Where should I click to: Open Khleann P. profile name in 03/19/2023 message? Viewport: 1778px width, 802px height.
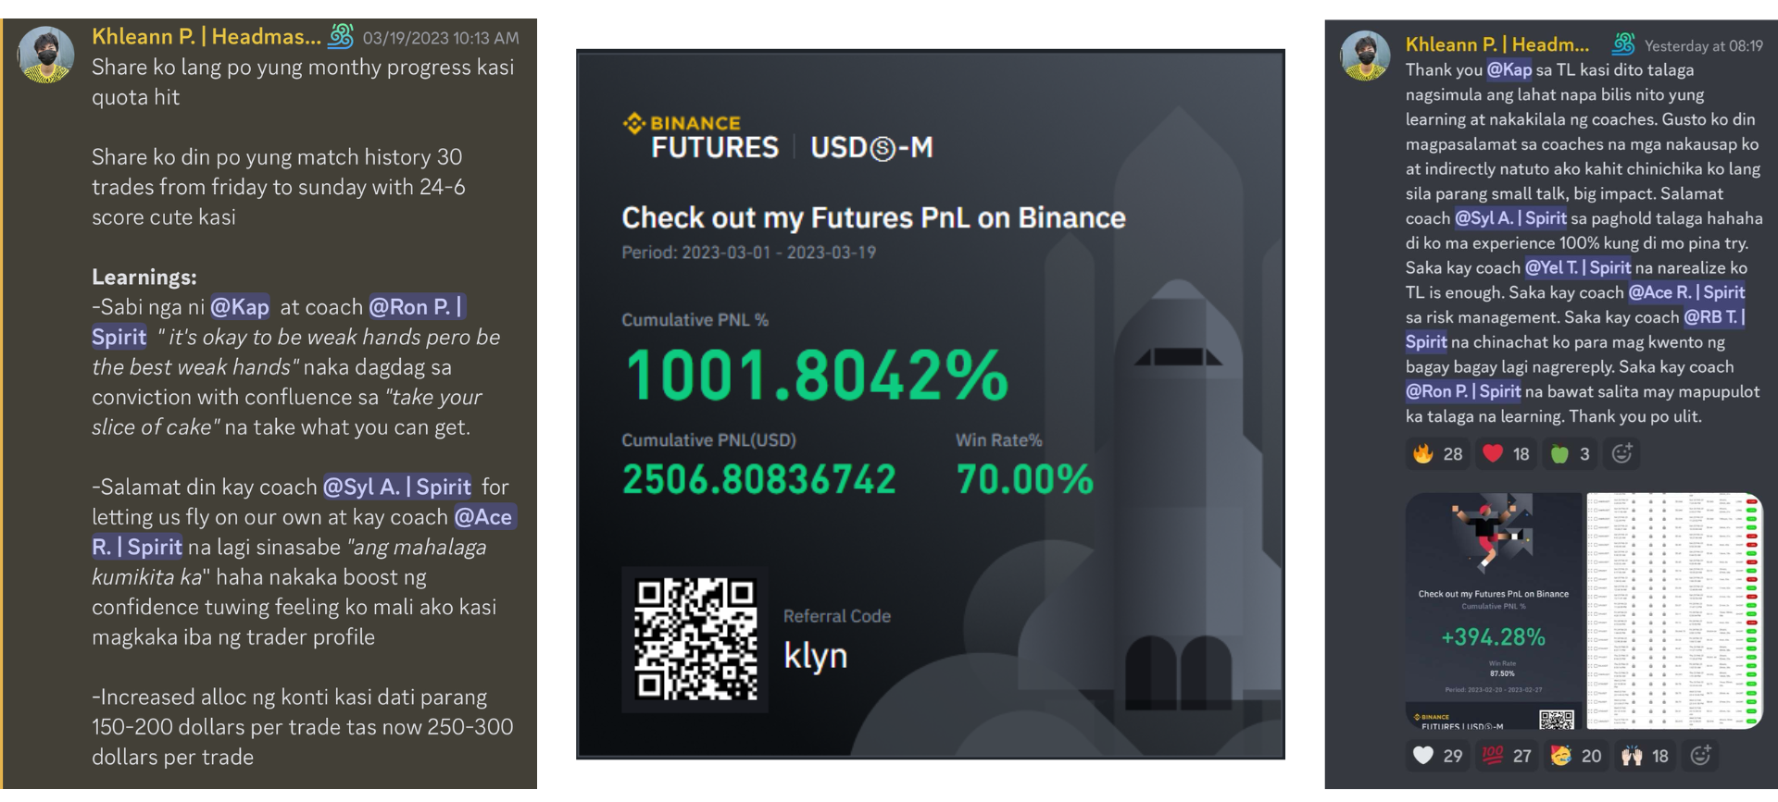click(x=207, y=37)
